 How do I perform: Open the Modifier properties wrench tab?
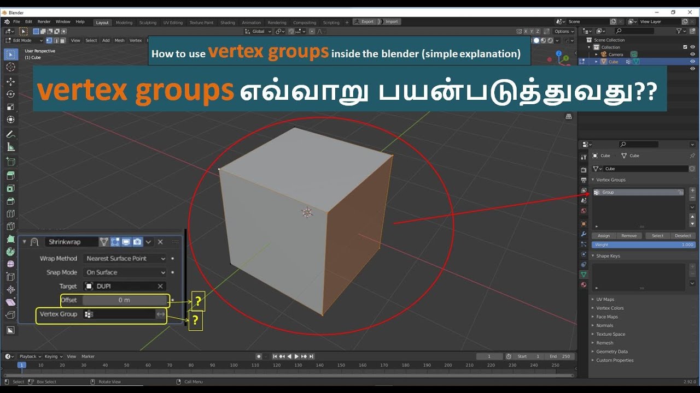coord(584,234)
